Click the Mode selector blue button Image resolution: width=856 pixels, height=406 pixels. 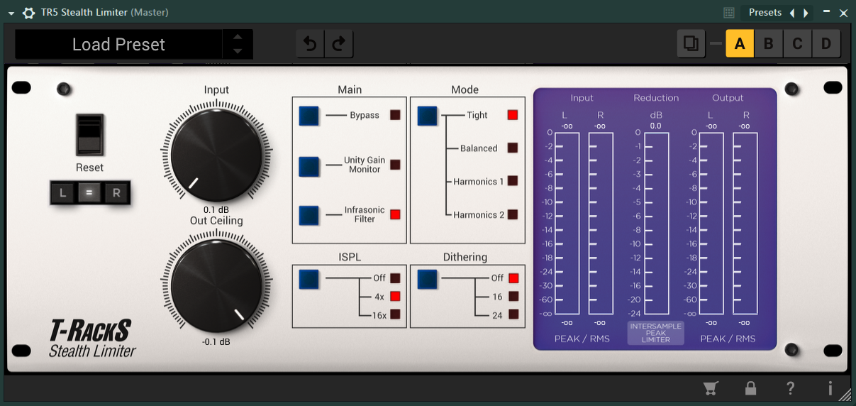coord(427,115)
